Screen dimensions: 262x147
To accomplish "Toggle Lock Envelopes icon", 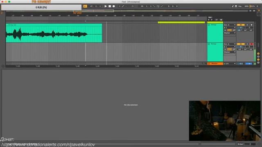I will (x=221, y=20).
